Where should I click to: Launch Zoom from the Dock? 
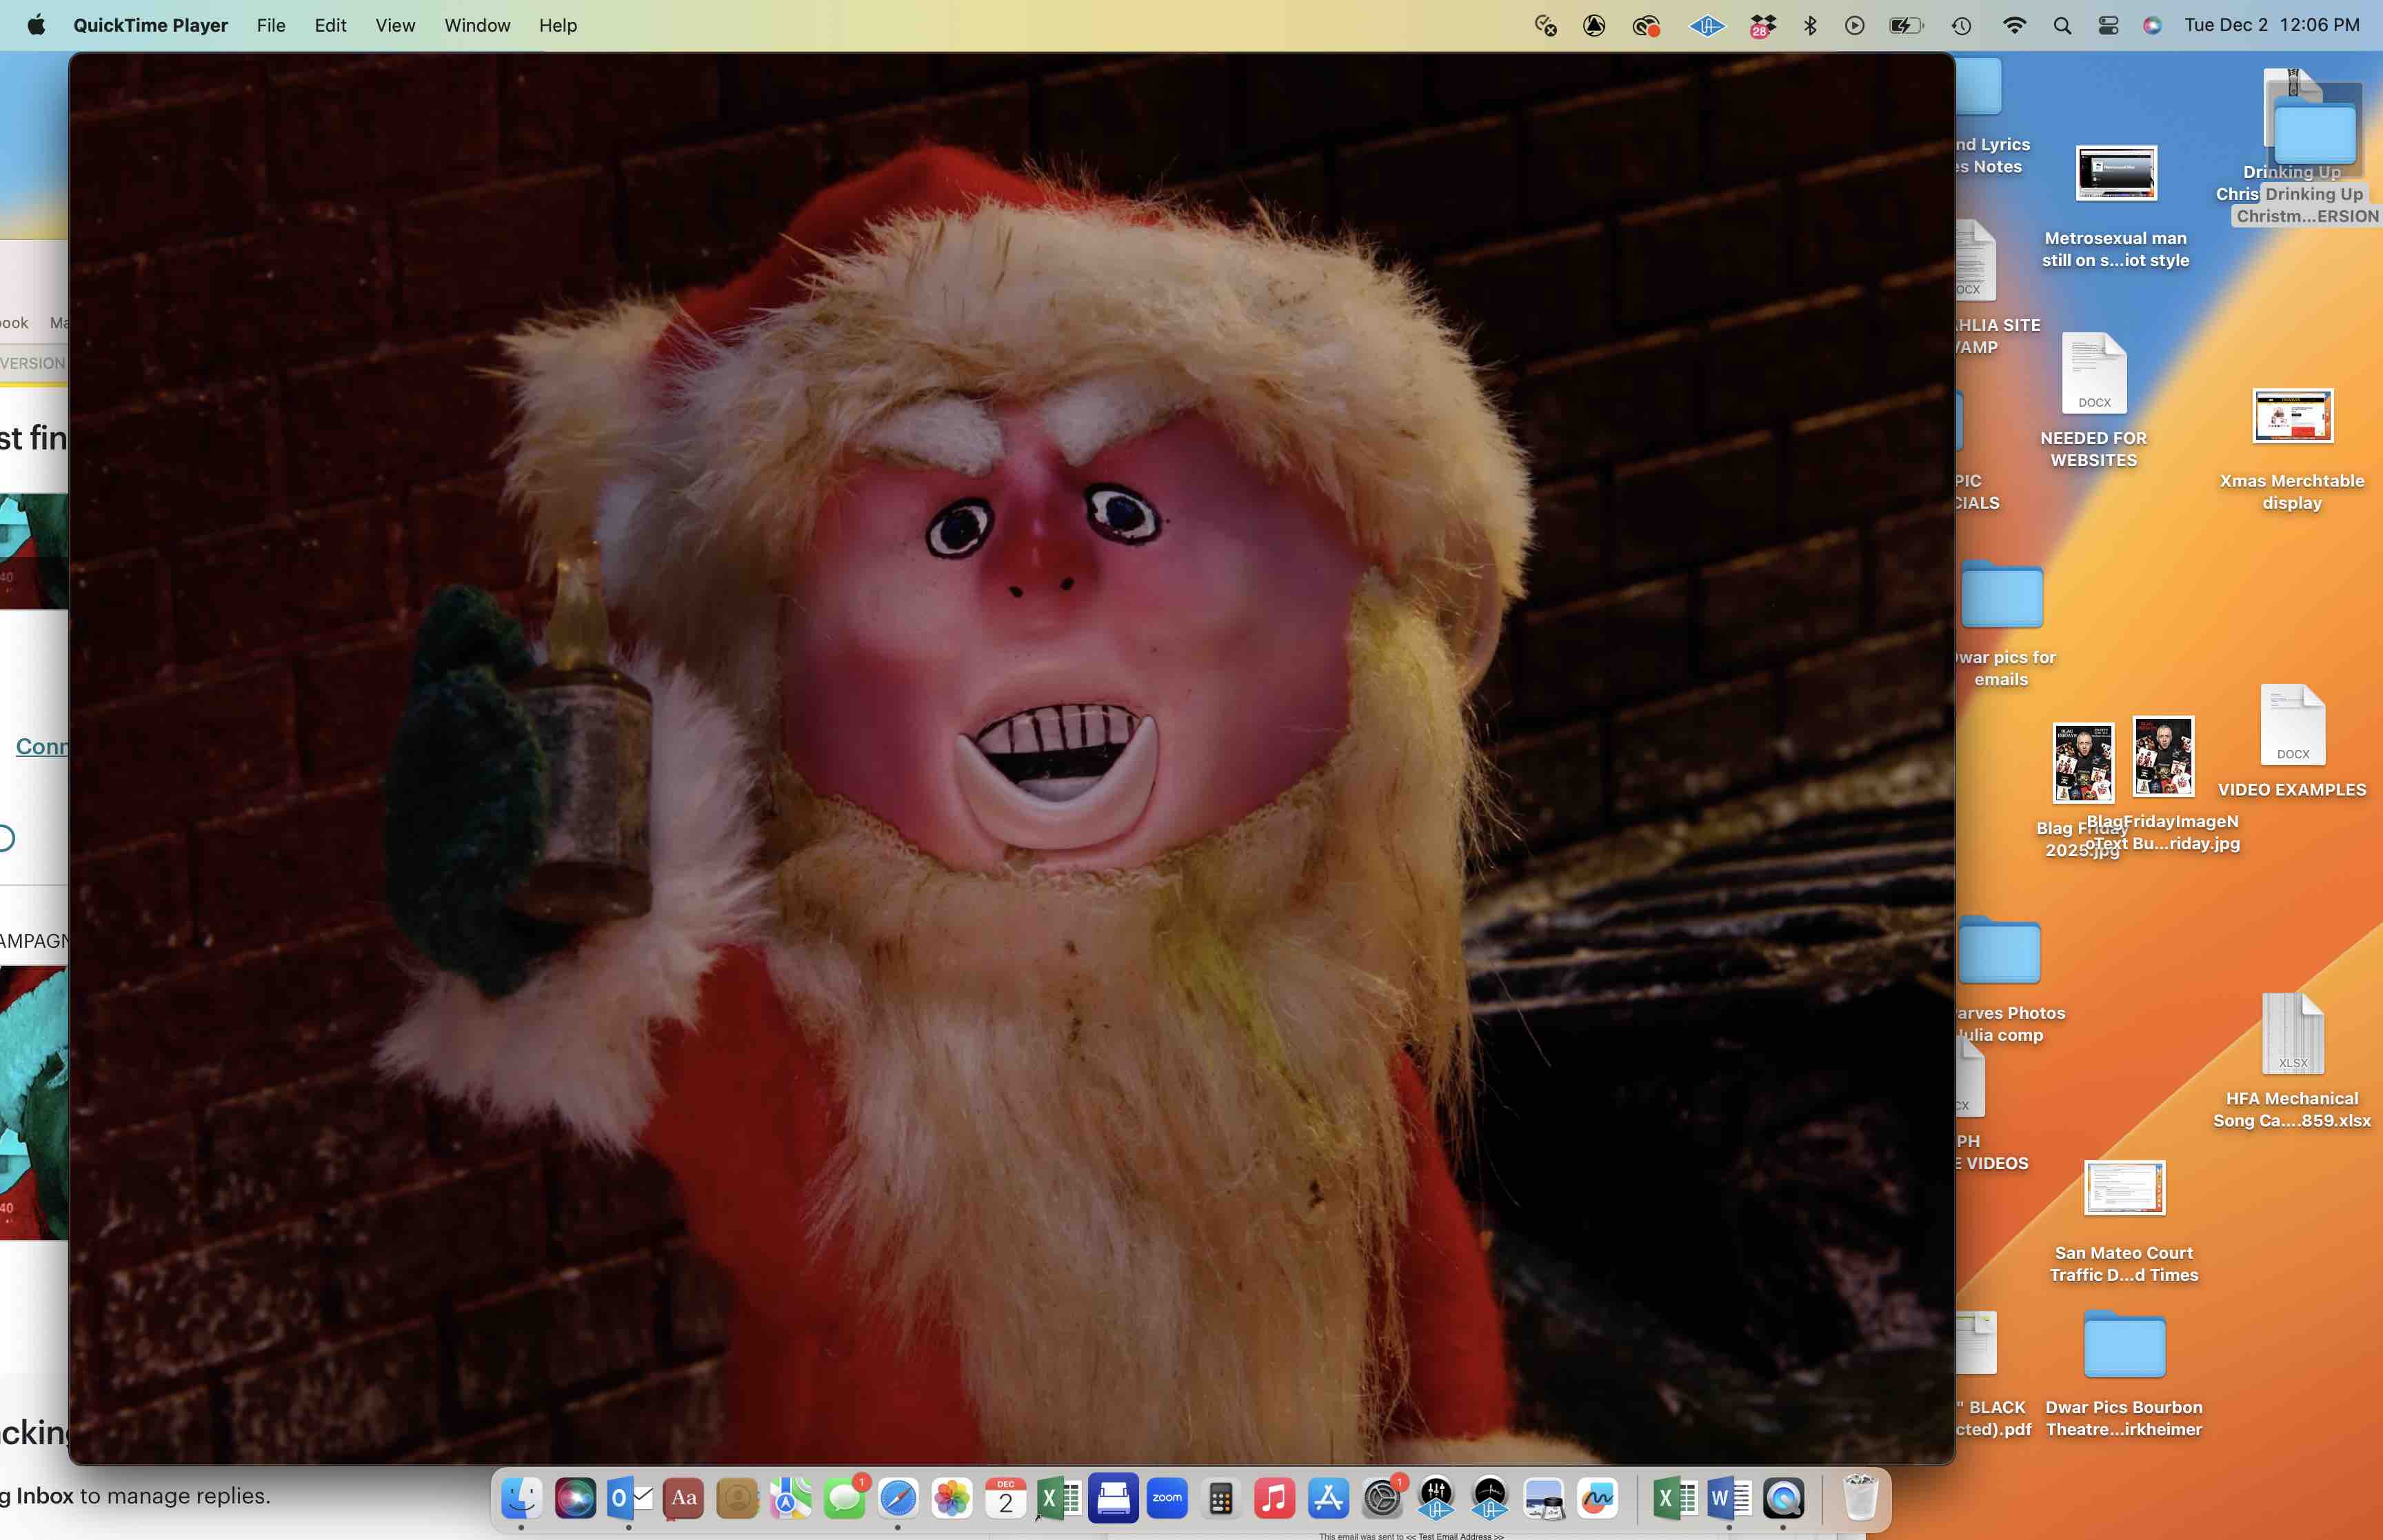1167,1498
